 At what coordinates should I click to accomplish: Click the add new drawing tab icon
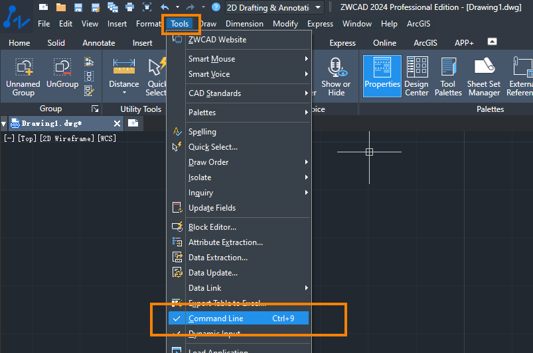[x=133, y=123]
